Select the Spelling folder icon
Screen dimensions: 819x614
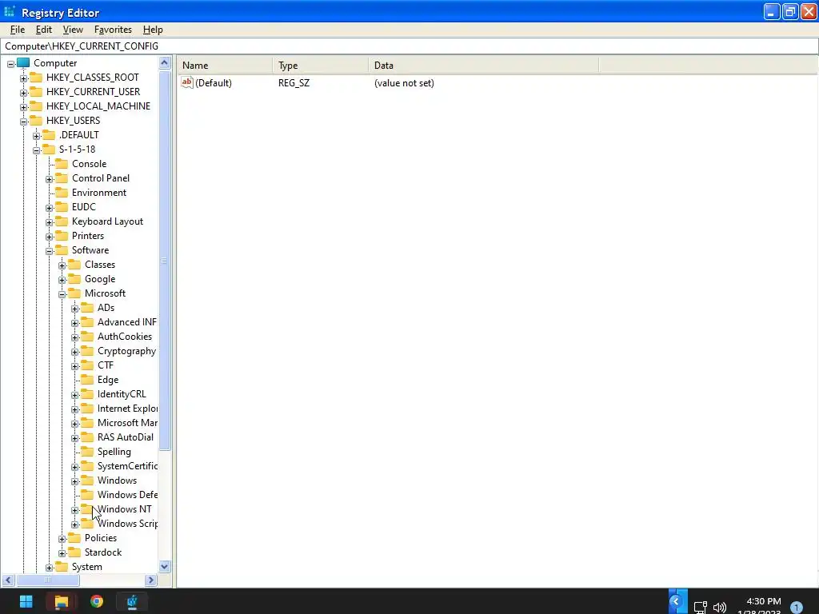point(87,451)
